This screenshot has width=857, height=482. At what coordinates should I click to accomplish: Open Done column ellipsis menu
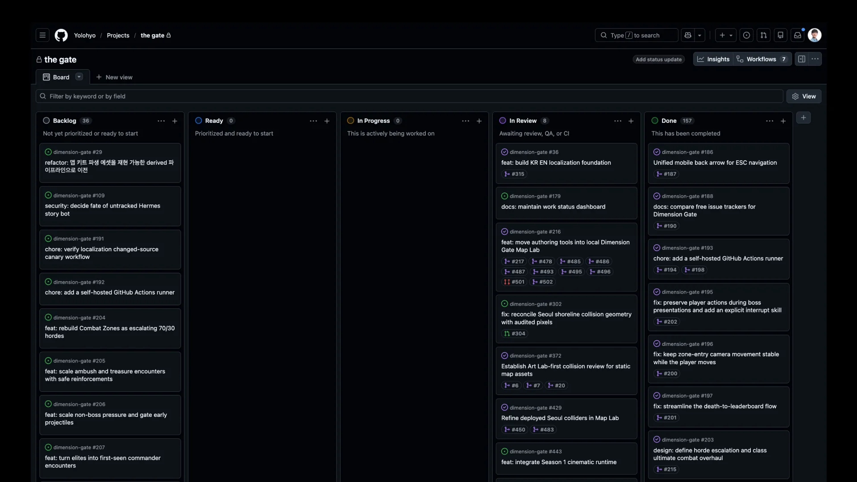[x=770, y=121]
